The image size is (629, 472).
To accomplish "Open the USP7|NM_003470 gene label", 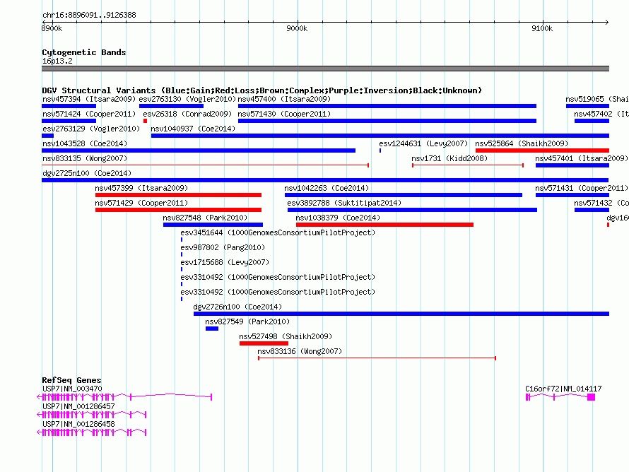I will tap(72, 389).
